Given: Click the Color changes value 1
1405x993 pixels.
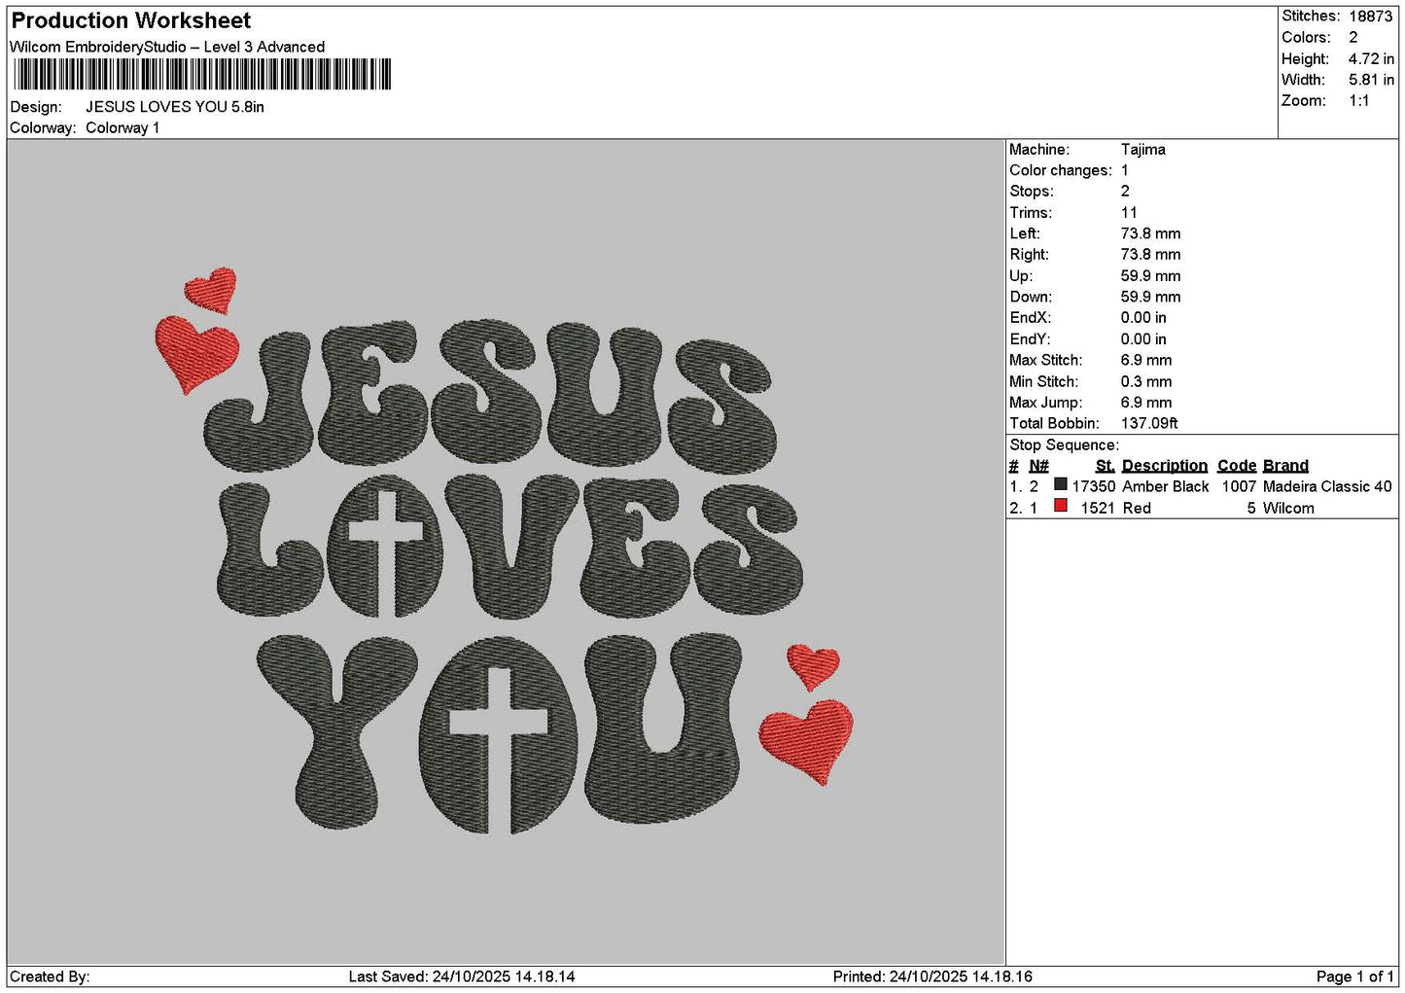Looking at the screenshot, I should point(1125,171).
